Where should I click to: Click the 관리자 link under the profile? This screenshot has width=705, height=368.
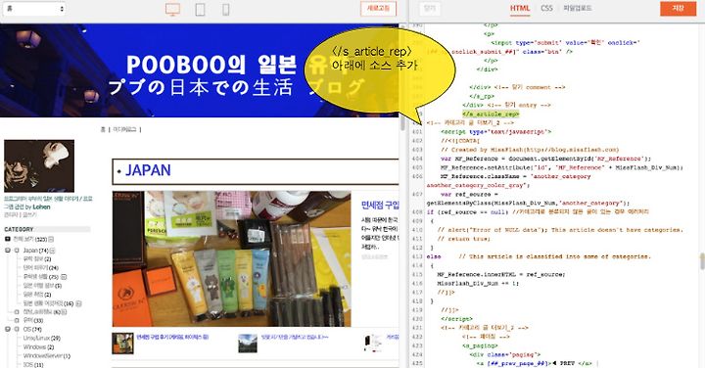point(10,215)
